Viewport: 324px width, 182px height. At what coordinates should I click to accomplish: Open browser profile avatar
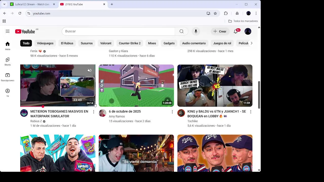click(248, 13)
